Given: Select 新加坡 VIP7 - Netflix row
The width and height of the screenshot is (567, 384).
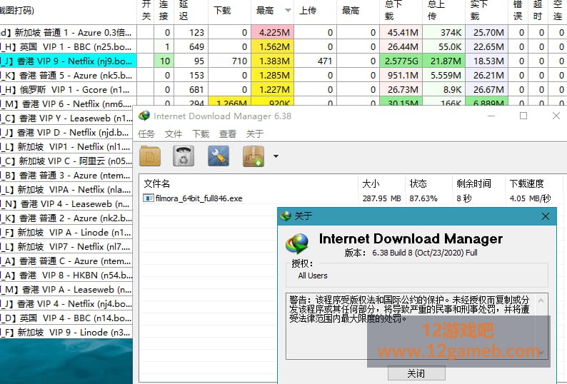Looking at the screenshot, I should 66,246.
